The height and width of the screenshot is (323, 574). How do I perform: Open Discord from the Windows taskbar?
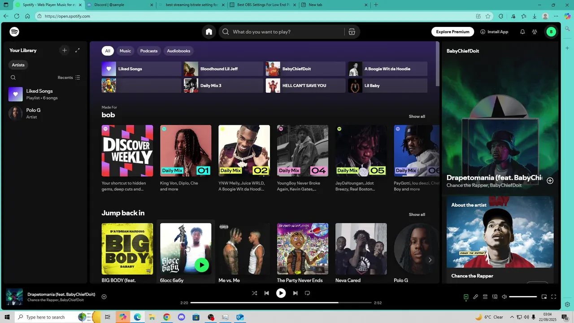[x=181, y=317]
